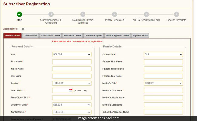Screen dimensions: 197x121
Task: Open the Payment Details tab
Action: (140, 36)
